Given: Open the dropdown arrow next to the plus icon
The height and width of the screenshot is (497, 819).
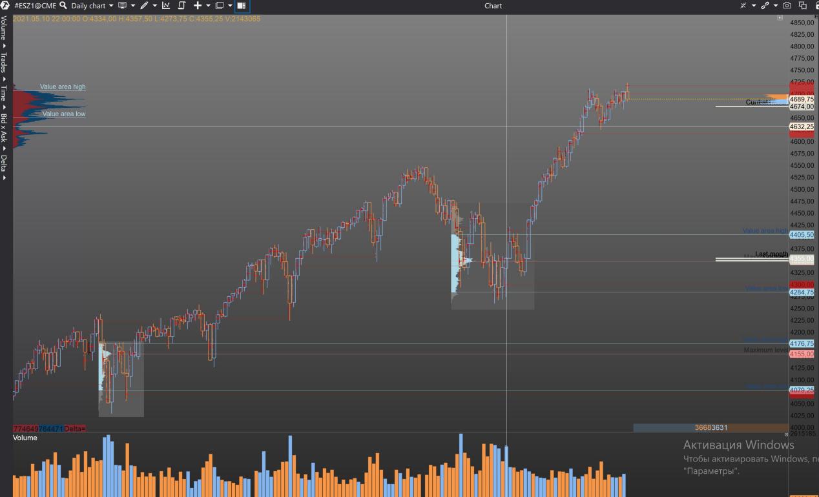Looking at the screenshot, I should (208, 5).
